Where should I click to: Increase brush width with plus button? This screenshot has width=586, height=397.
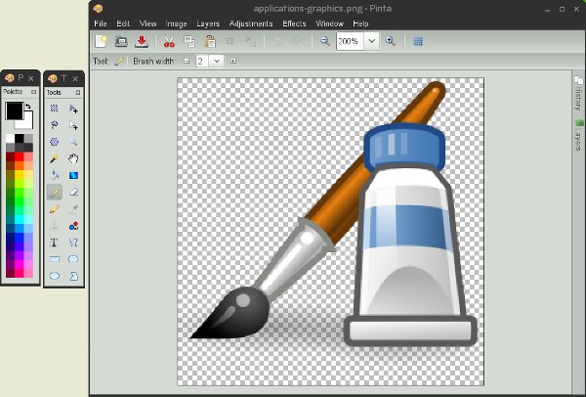(x=232, y=61)
